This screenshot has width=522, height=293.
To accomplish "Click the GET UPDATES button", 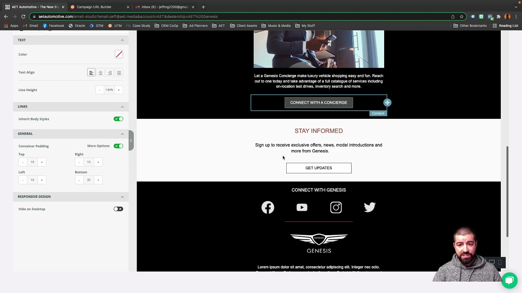I will 319,168.
